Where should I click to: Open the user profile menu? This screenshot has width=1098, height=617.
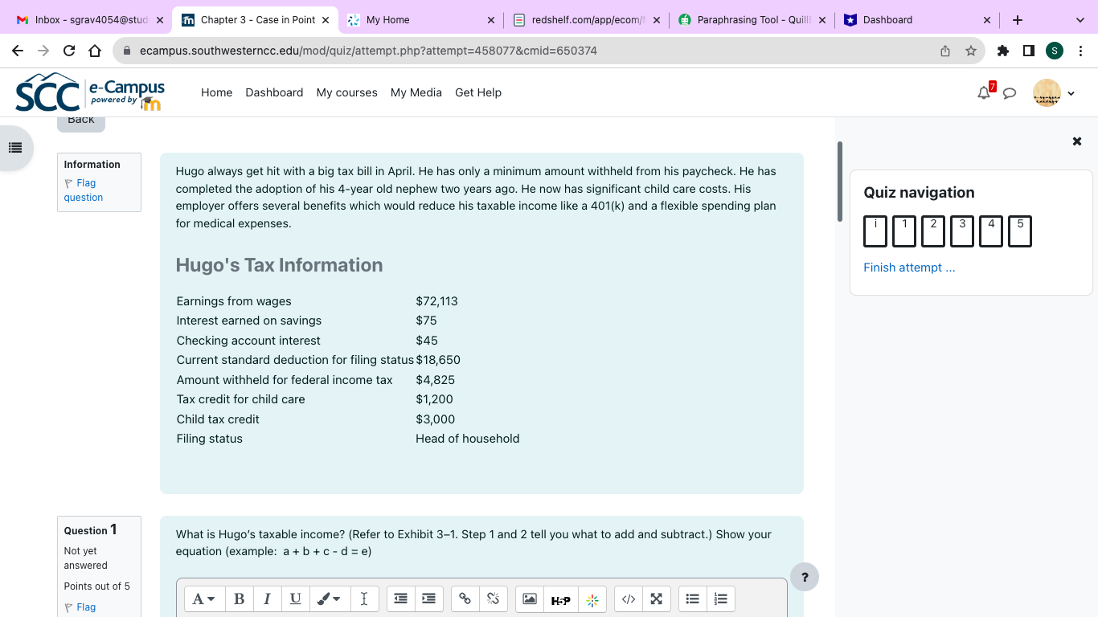[x=1054, y=93]
